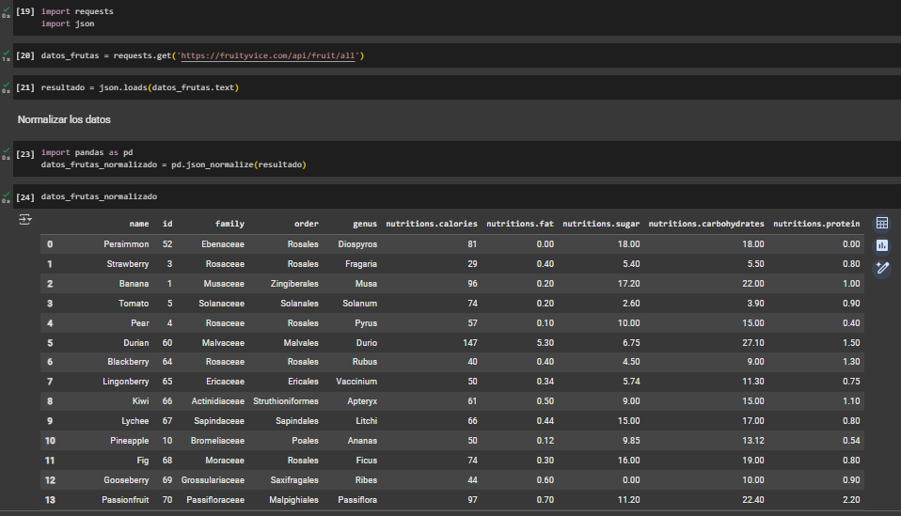This screenshot has height=516, width=901.
Task: Click the index label 13 row header
Action: [x=50, y=500]
